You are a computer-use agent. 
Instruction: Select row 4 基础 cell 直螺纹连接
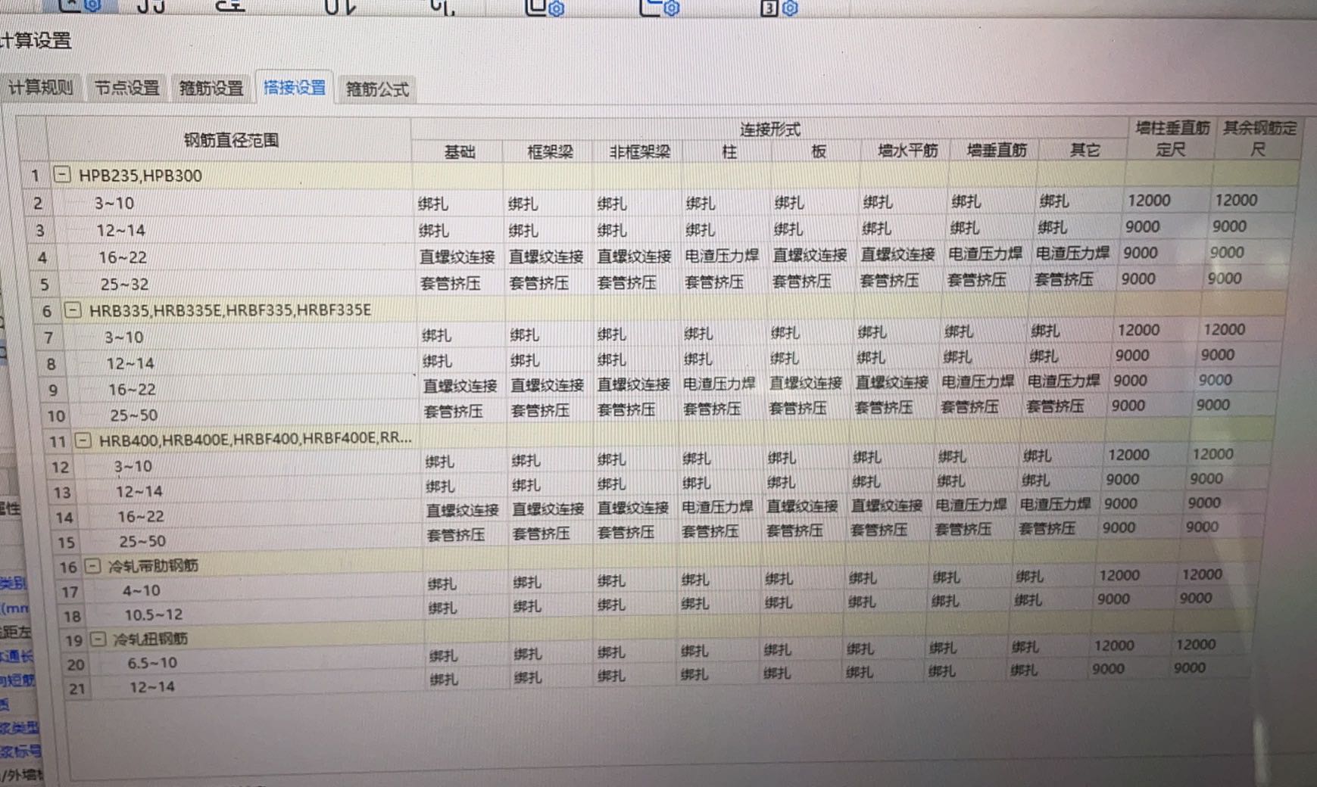click(x=457, y=257)
